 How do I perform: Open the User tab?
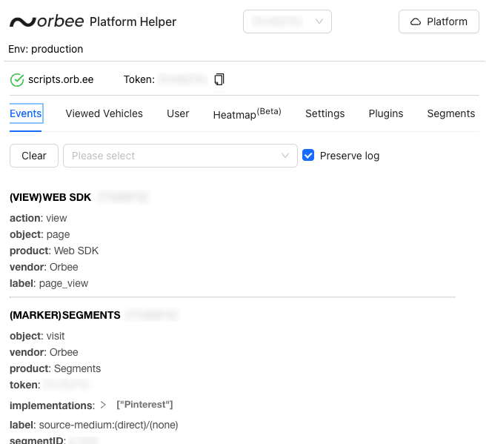pyautogui.click(x=178, y=113)
